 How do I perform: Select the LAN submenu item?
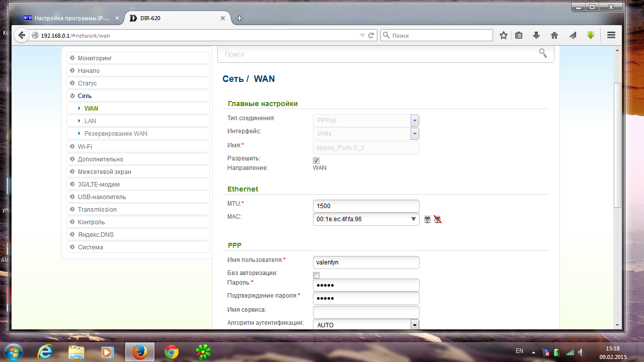tap(138, 121)
